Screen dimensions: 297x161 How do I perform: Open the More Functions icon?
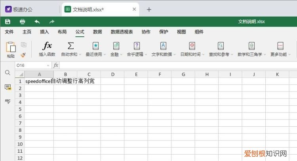[x=280, y=46]
